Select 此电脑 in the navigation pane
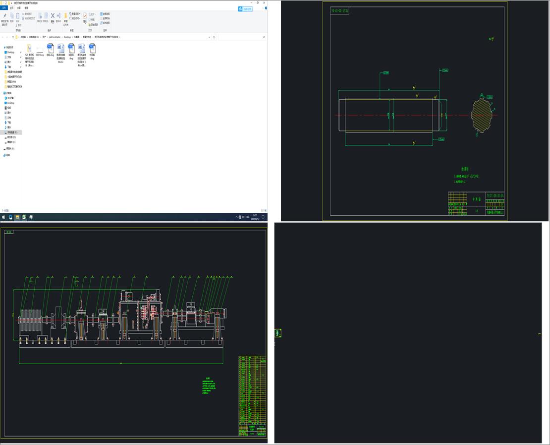Screen dimensions: 550x445 tap(8, 93)
